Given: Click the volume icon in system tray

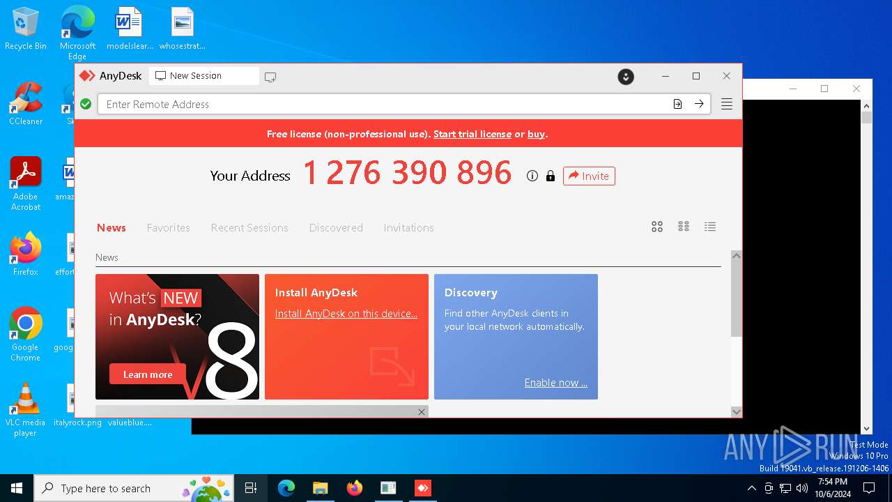Looking at the screenshot, I should click(x=801, y=488).
